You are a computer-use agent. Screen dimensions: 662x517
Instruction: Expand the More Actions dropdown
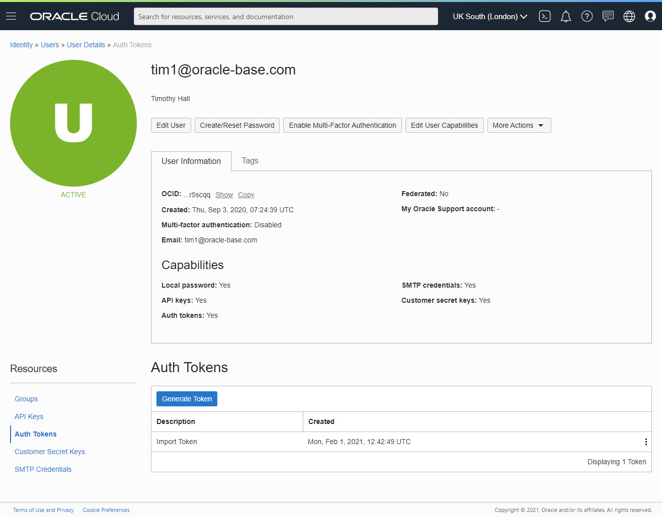tap(519, 125)
